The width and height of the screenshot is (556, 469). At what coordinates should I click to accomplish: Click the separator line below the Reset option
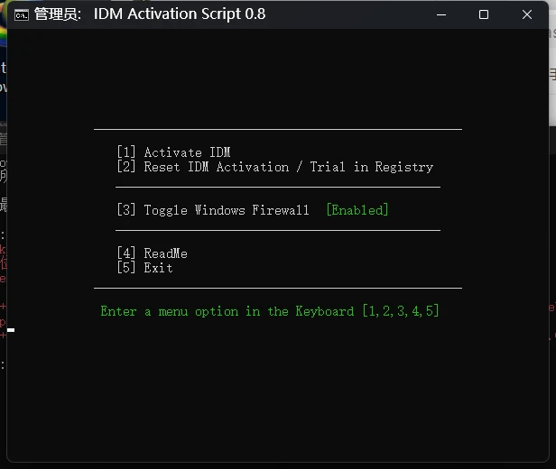(x=278, y=188)
